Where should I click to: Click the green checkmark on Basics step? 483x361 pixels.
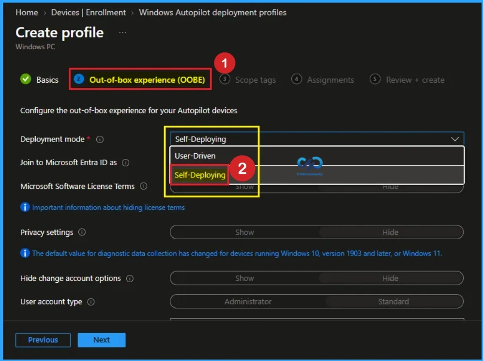pos(26,79)
